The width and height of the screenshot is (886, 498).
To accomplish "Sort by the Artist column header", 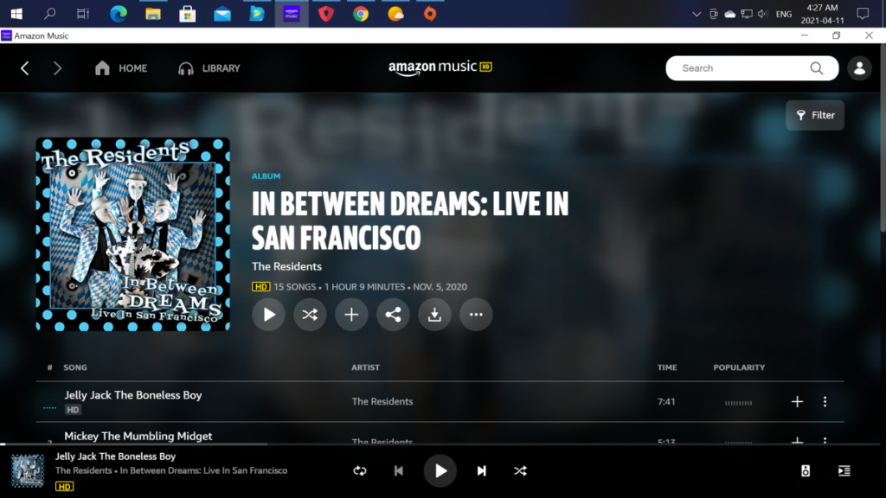I will (x=366, y=367).
